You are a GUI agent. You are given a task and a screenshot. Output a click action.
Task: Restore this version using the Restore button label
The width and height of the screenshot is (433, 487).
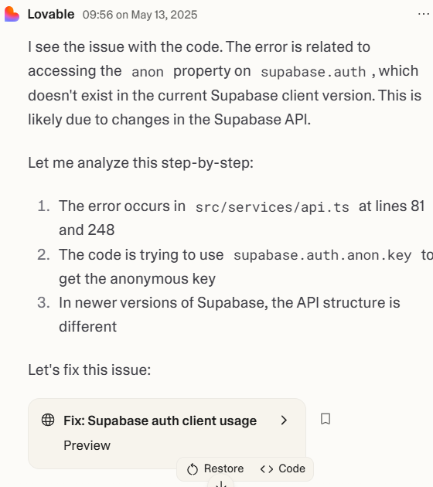pos(223,468)
